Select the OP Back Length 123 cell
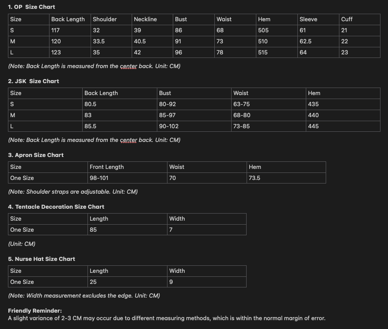The image size is (388, 329). click(x=56, y=52)
